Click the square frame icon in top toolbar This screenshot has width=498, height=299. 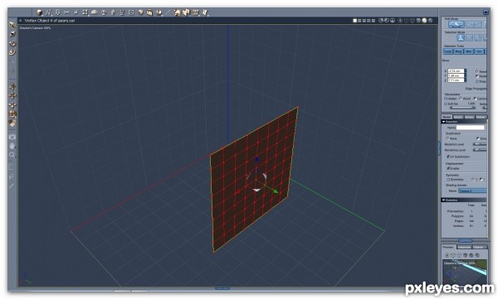(x=131, y=12)
